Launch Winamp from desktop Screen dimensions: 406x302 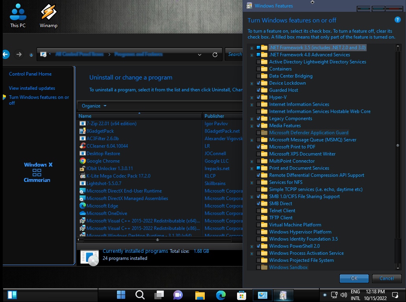[x=48, y=15]
